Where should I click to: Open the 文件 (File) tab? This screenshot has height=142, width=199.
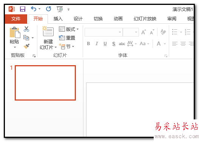click(x=16, y=19)
